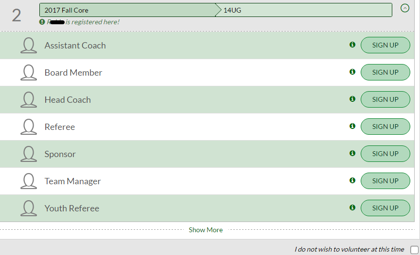The image size is (420, 255).
Task: Expand list with Show More
Action: 206,230
